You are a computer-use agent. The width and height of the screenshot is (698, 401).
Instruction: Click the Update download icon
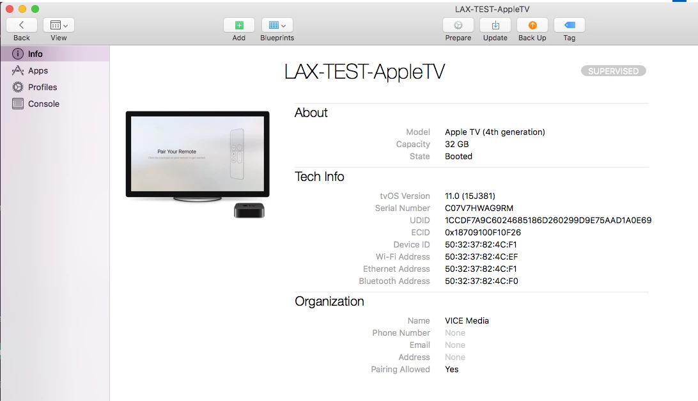(x=495, y=25)
